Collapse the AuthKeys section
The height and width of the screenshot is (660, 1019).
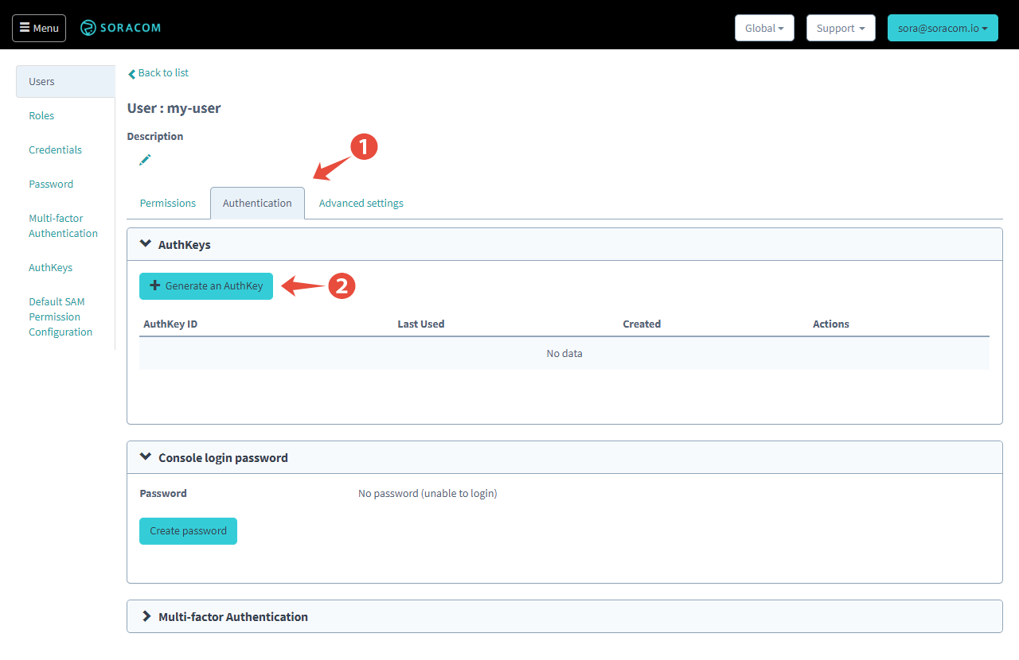(564, 244)
